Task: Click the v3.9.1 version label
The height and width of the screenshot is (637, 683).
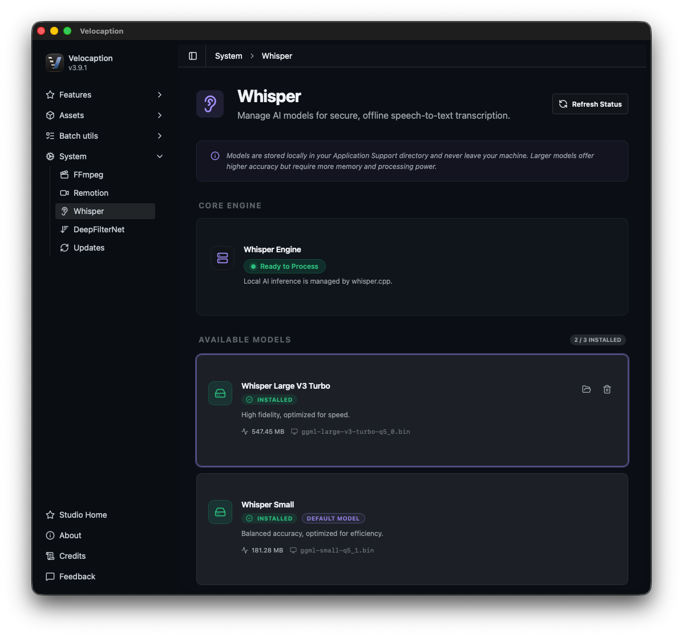Action: tap(78, 68)
